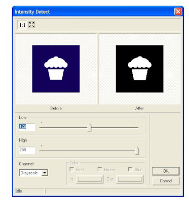189x202 pixels.
Task: Close the Intensity Detect dialog
Action: coord(178,12)
